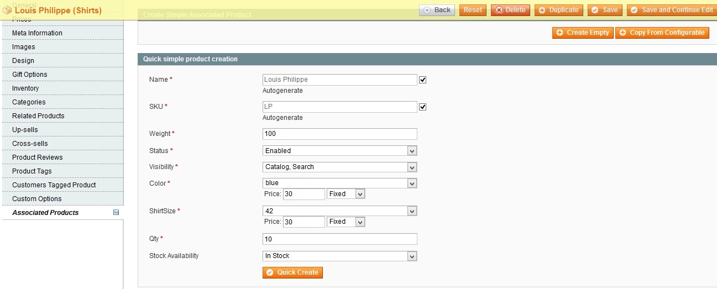Open the Custom Options tab
The image size is (717, 289).
[x=62, y=199]
